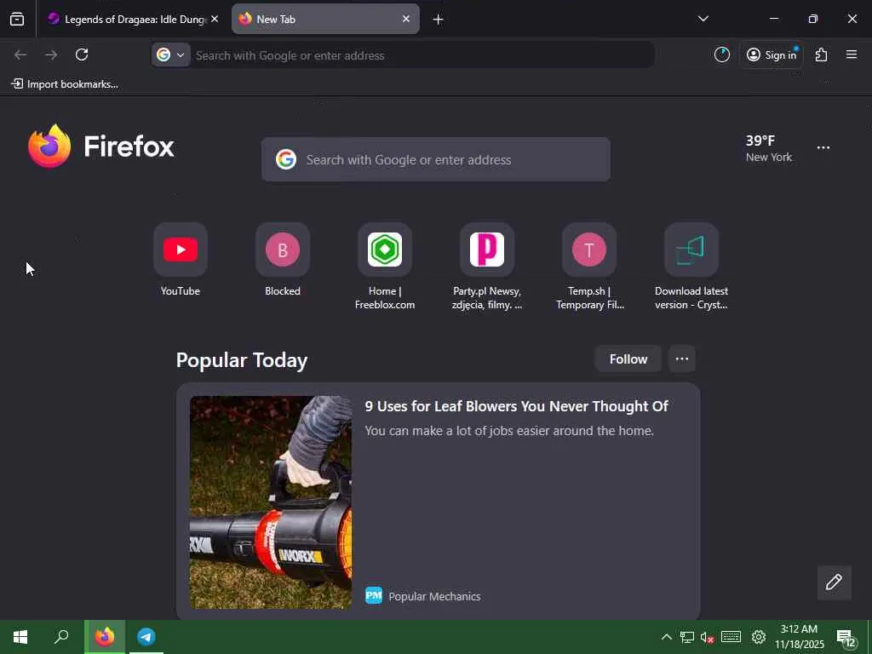
Task: Follow the Popular Today section
Action: [628, 359]
